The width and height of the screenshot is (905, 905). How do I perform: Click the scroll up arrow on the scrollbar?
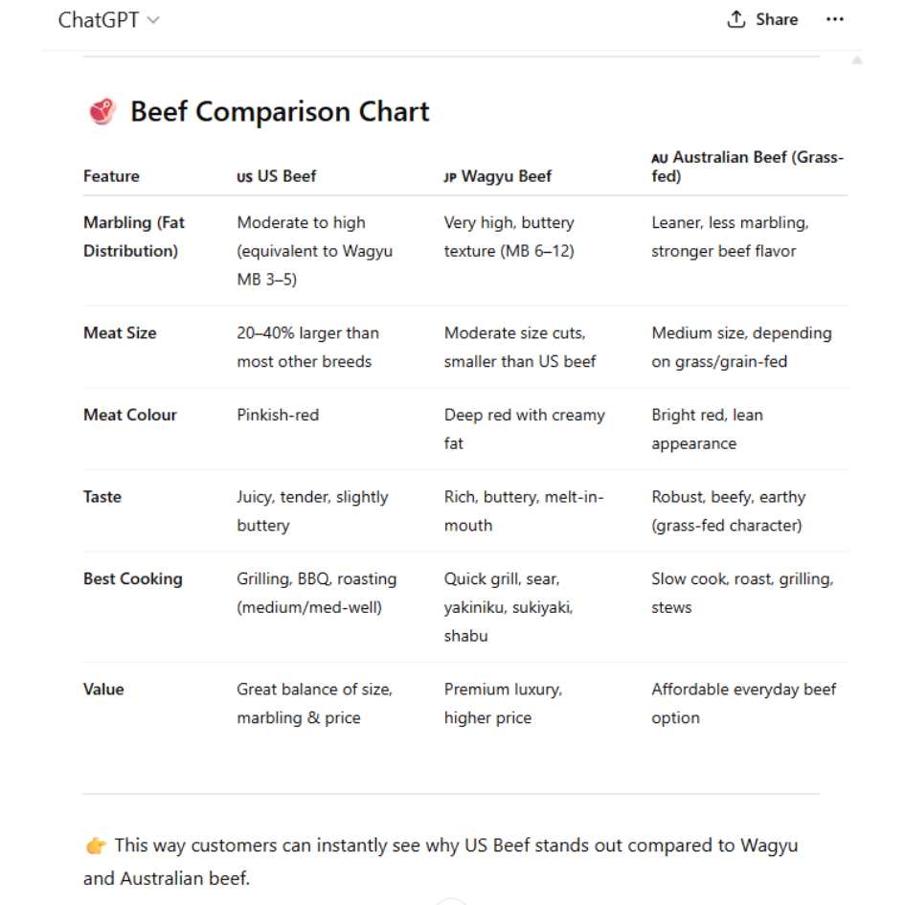pos(857,60)
